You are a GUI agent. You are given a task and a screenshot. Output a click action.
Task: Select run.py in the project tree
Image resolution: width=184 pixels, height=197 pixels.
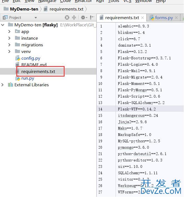pyautogui.click(x=28, y=78)
